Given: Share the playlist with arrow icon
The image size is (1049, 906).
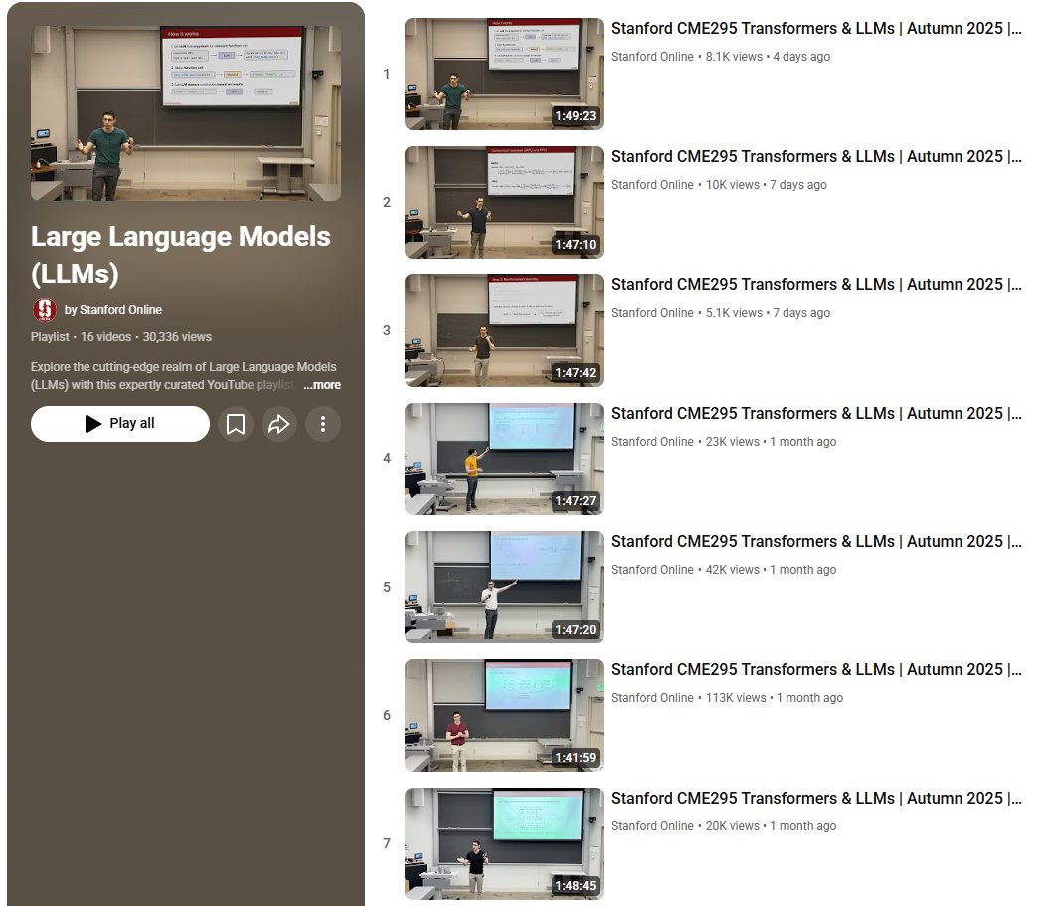Looking at the screenshot, I should [x=279, y=424].
